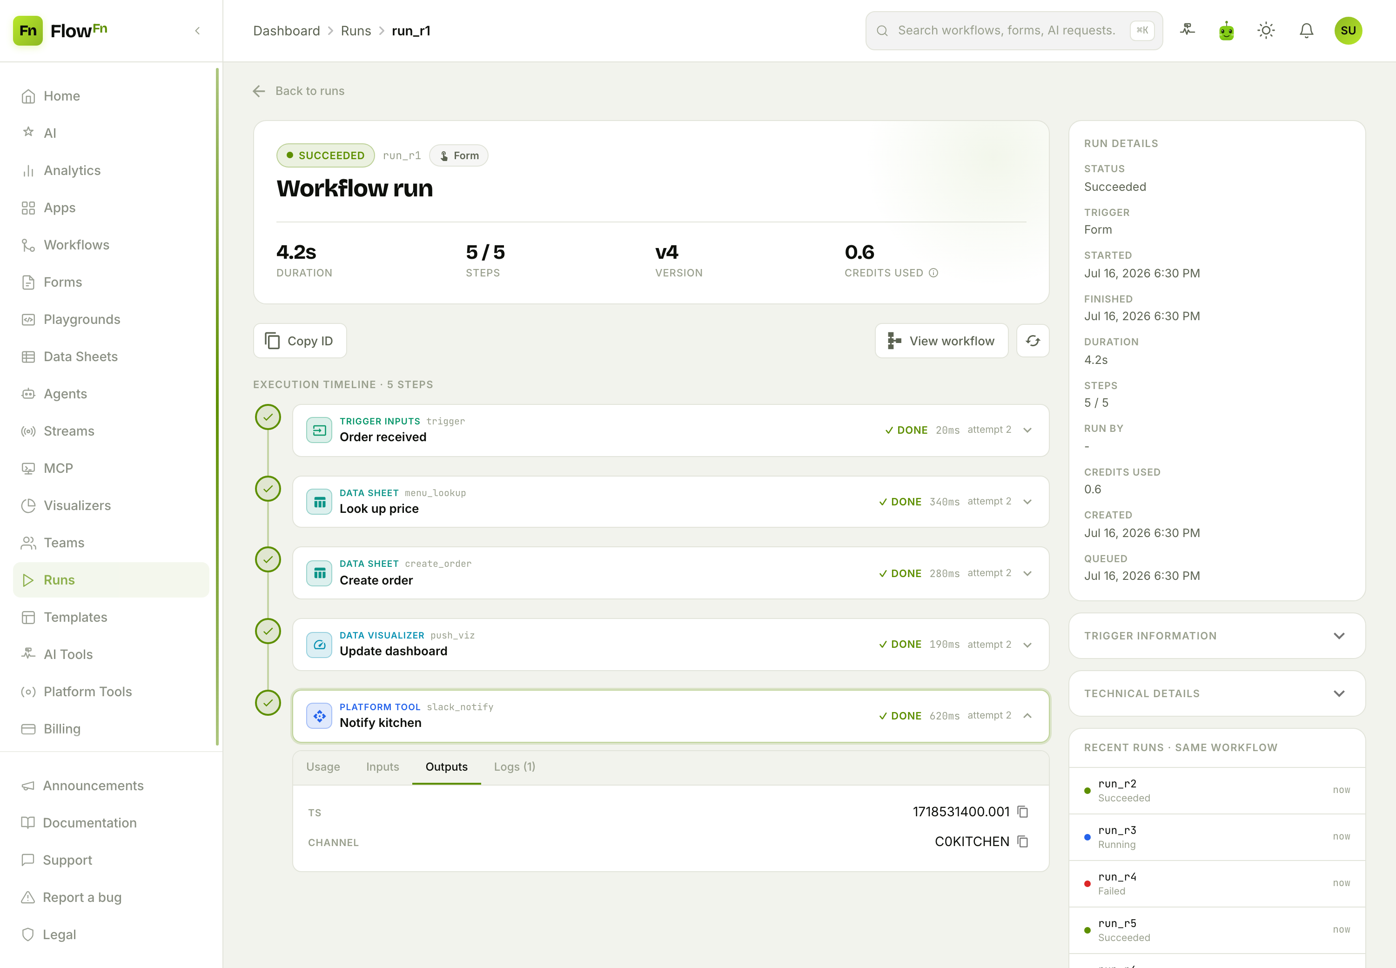Click the credits used info icon
Viewport: 1396px width, 968px height.
pyautogui.click(x=933, y=273)
